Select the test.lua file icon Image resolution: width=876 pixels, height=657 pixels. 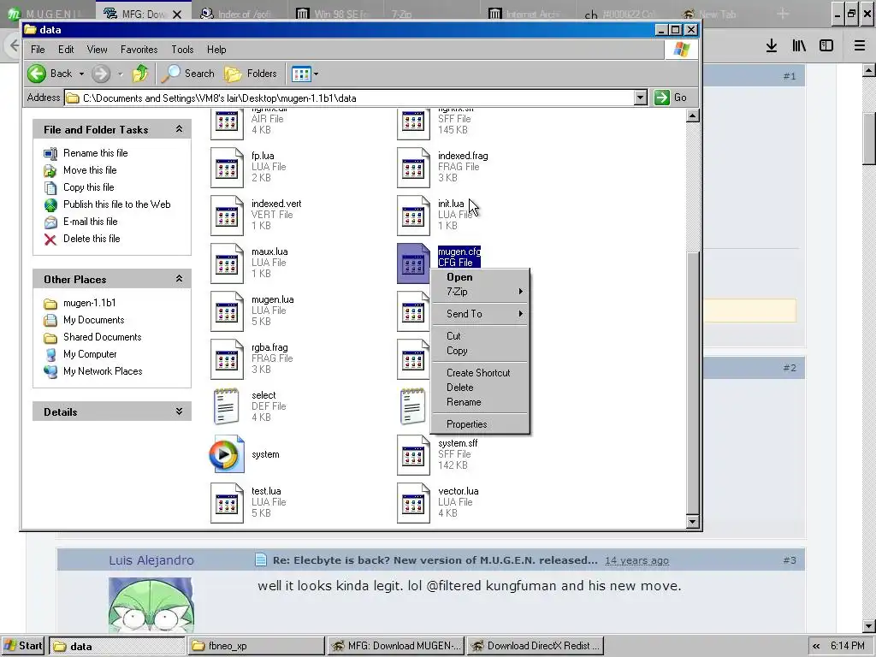(x=227, y=503)
